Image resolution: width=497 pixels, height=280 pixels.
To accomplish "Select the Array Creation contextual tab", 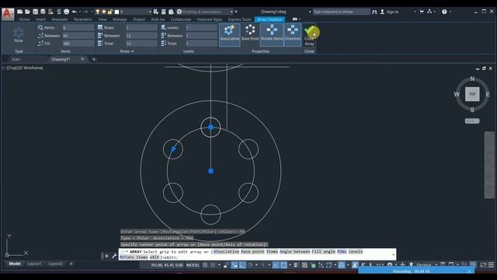I will tap(269, 19).
